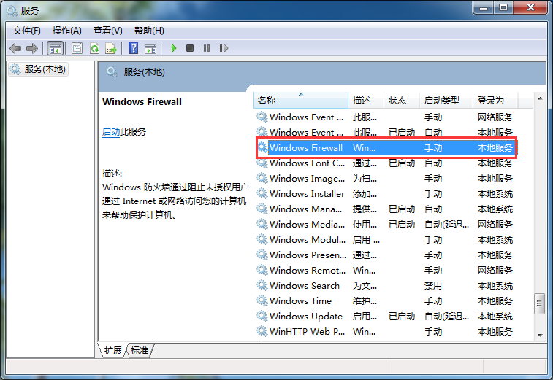Select the Windows Media... service row
Viewport: 553px width, 380px height.
(x=386, y=225)
